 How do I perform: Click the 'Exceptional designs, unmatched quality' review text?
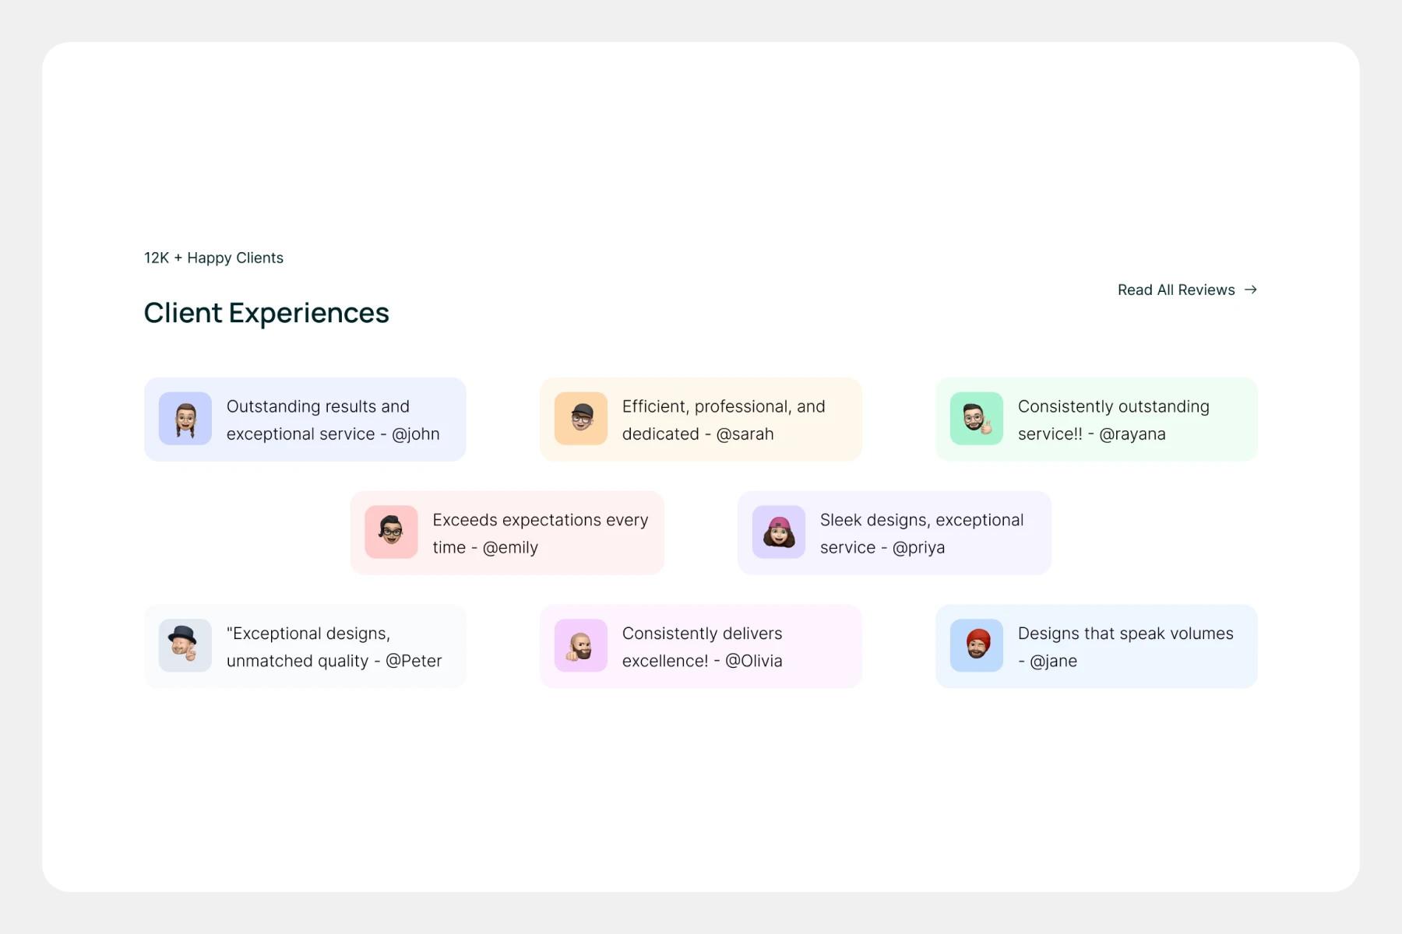tap(333, 647)
